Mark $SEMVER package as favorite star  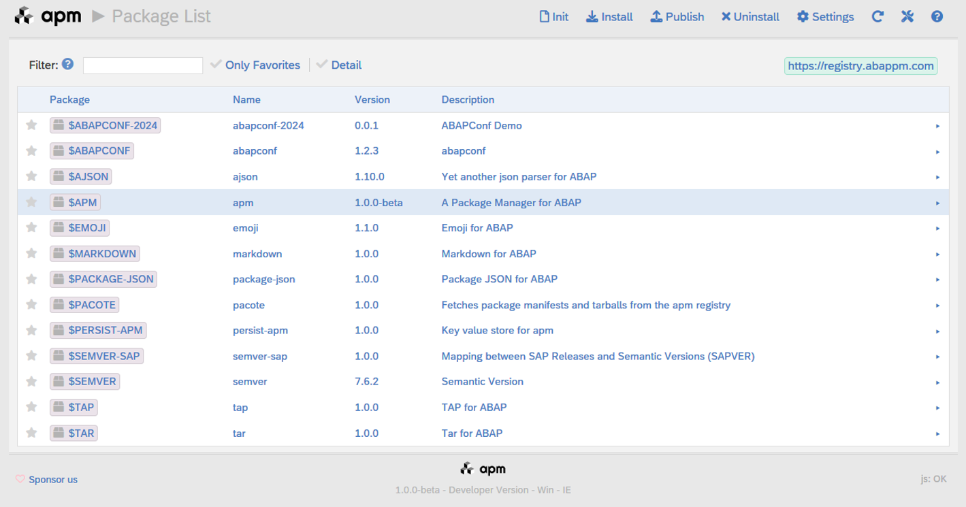tap(31, 381)
